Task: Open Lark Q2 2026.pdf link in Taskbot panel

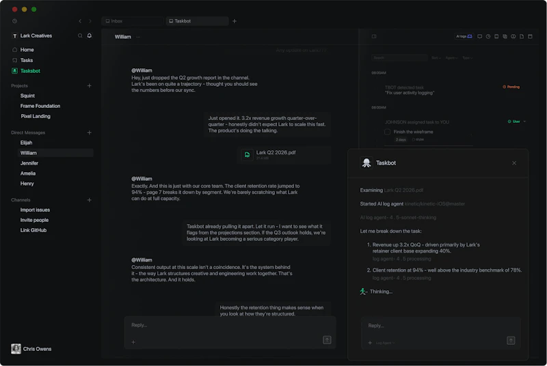Action: [403, 190]
